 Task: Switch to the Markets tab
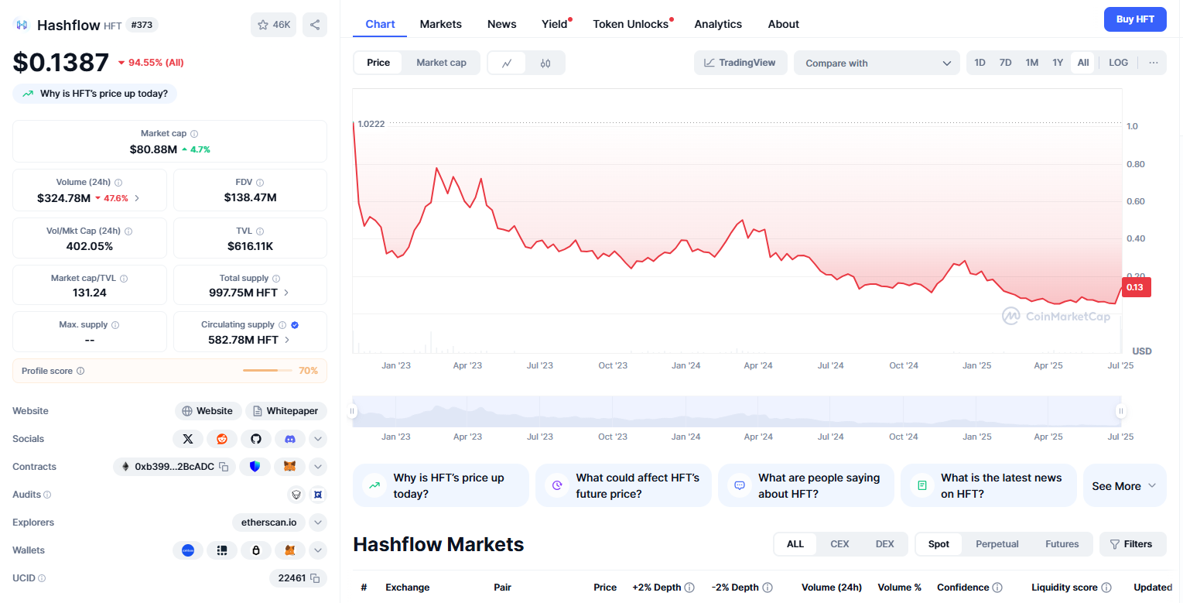(x=441, y=24)
